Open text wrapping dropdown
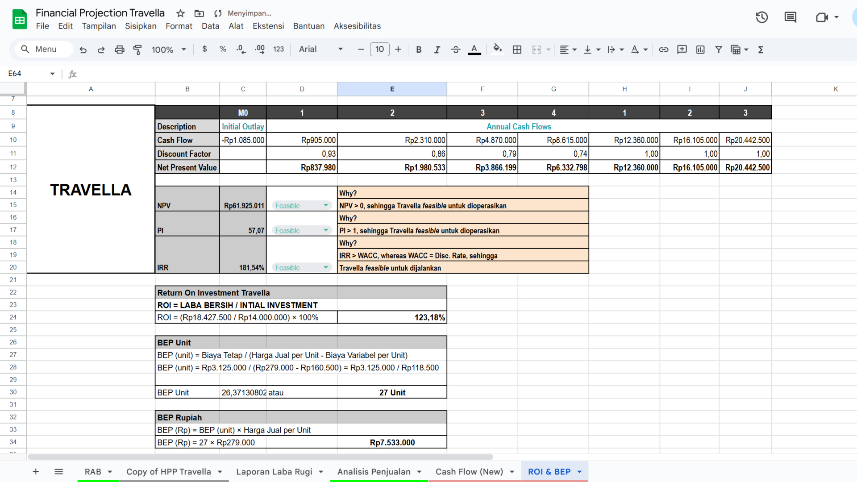Screen dimensions: 857x482 (616, 50)
